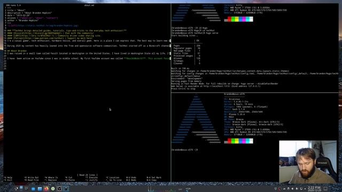This screenshot has width=342, height=192.
Task: Click the "Read 24 lines" status message
Action: point(87,175)
